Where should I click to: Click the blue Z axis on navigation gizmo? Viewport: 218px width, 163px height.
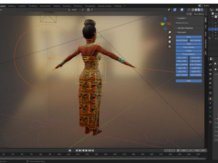tap(165, 19)
